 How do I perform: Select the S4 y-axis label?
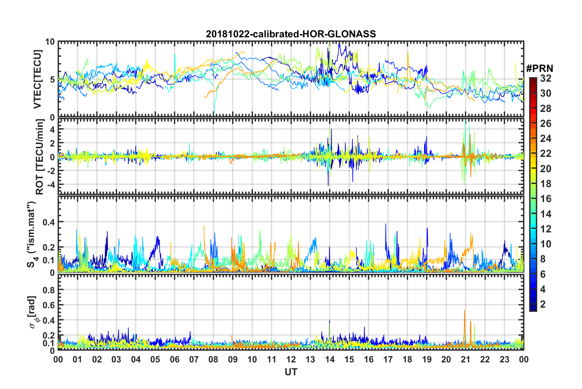click(x=32, y=234)
